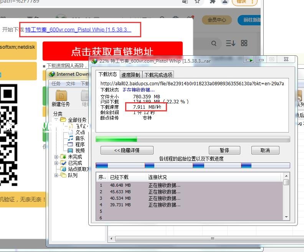Viewport: 304px width, 252px height.
Task: Select thread row 3 with 40.534 MB
Action: 190,199
